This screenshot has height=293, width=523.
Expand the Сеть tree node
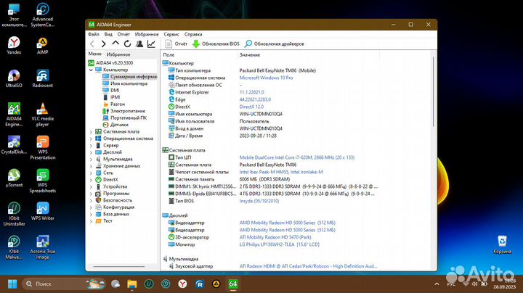(91, 173)
